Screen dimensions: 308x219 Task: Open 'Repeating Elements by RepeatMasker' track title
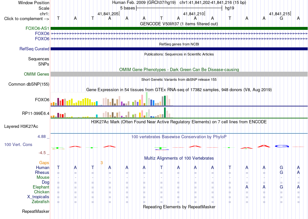[179, 207]
